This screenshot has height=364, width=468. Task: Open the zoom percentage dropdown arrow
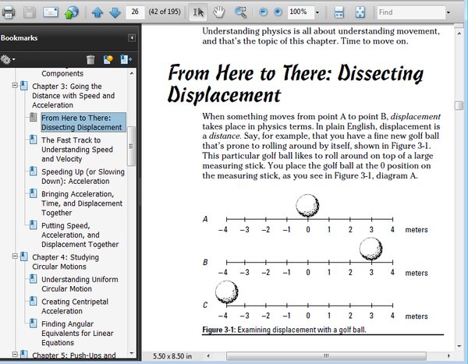point(317,12)
